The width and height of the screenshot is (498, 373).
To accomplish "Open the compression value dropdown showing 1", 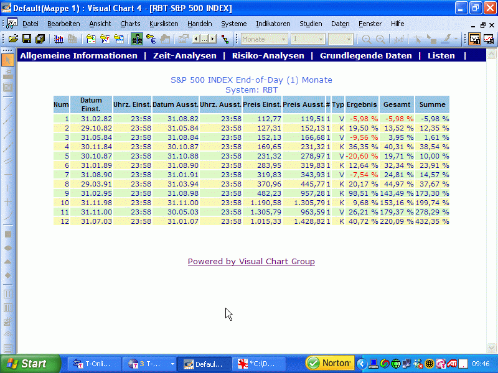I will tap(321, 39).
